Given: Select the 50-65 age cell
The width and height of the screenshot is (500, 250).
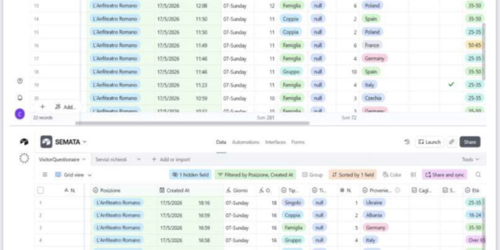Looking at the screenshot, I should 475,45.
